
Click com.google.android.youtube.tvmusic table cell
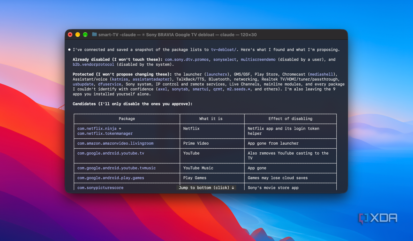tap(127, 168)
